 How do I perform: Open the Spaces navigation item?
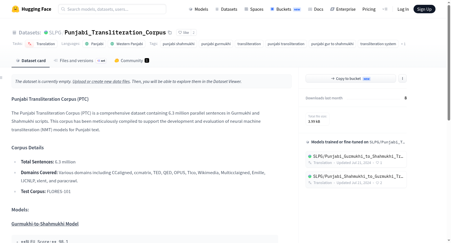254,9
